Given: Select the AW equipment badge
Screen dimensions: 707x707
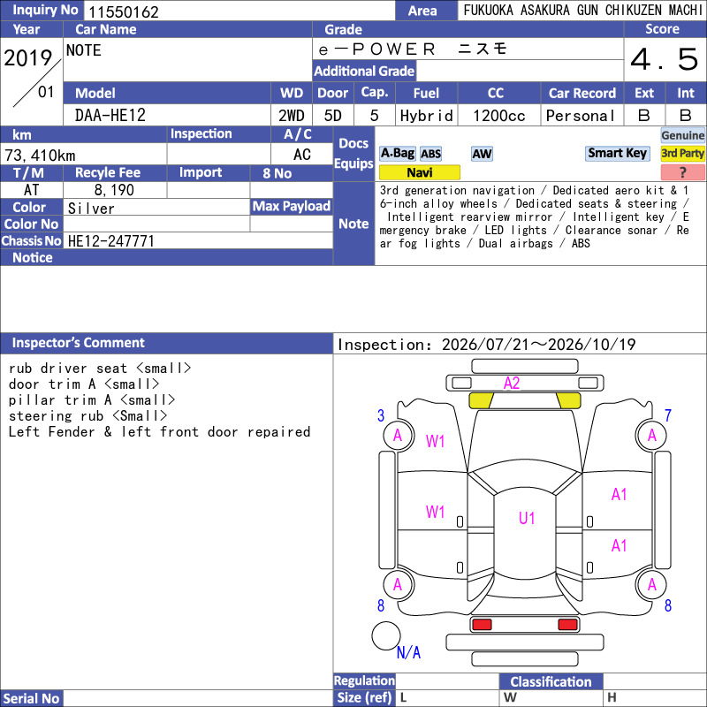Looking at the screenshot, I should [x=482, y=154].
